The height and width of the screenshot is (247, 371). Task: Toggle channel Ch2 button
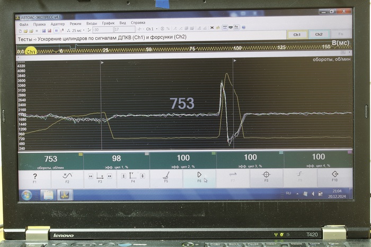(x=319, y=34)
